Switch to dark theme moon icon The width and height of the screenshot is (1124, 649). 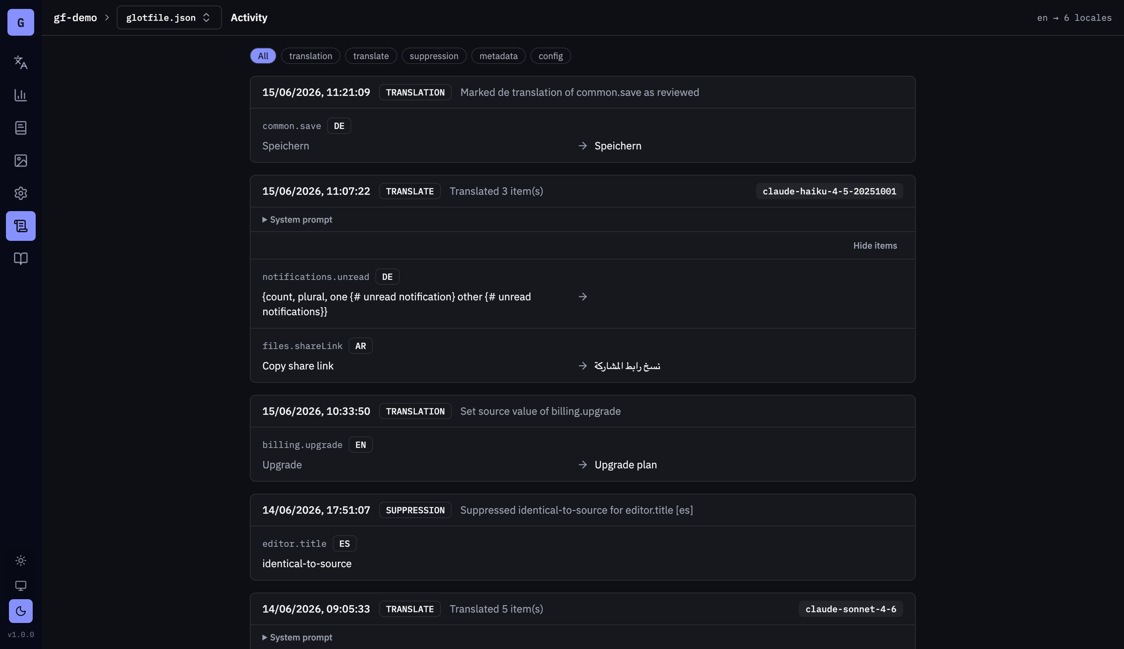click(x=20, y=611)
